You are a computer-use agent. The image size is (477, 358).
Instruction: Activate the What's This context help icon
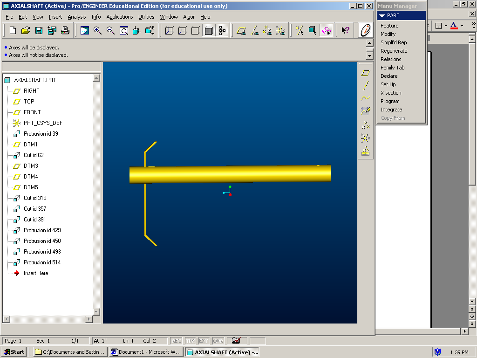click(x=345, y=30)
